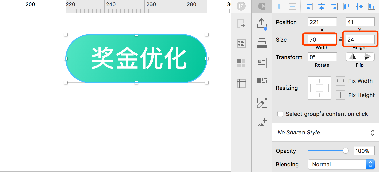Align the layer to the right edge
Viewport: 379px width, 172px height.
tap(334, 6)
